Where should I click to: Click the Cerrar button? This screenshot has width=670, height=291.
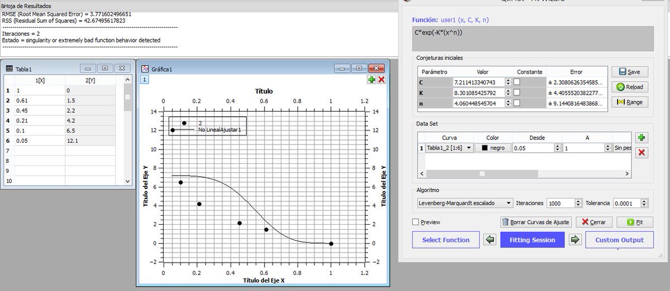click(594, 222)
